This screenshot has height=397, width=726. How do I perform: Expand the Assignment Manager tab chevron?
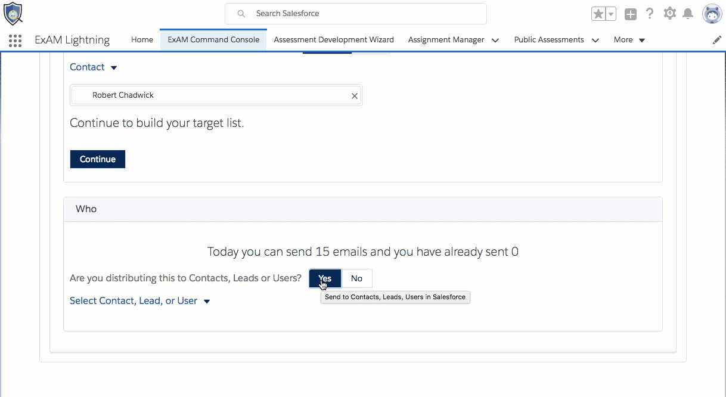point(495,40)
